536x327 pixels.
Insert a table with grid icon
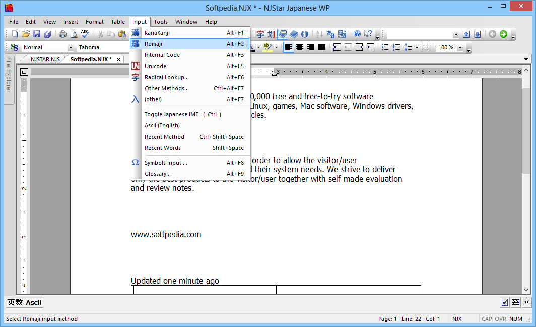425,47
